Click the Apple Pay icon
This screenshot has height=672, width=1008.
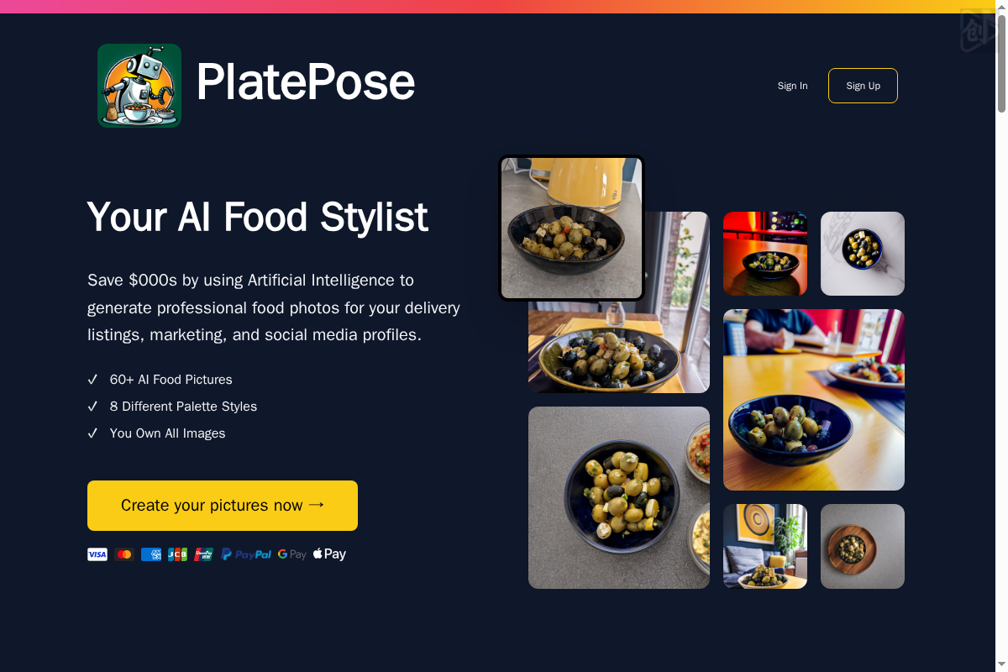click(x=329, y=554)
